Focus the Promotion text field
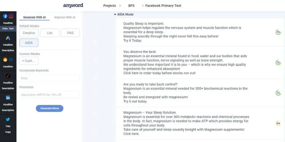The width and height of the screenshot is (285, 142). pos(49,95)
